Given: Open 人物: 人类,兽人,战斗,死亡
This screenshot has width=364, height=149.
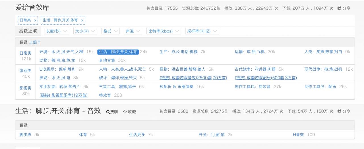Looking at the screenshot, I should coord(123,69).
